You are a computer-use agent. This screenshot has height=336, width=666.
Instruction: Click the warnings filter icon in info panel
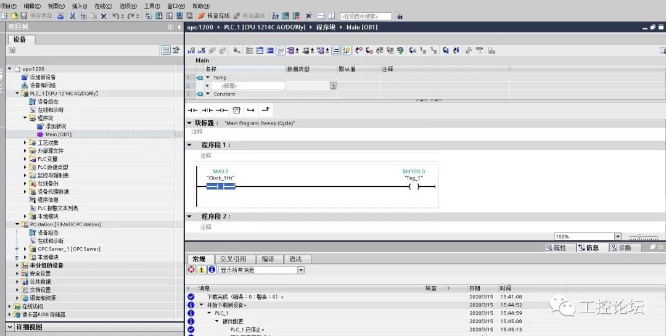coord(201,270)
